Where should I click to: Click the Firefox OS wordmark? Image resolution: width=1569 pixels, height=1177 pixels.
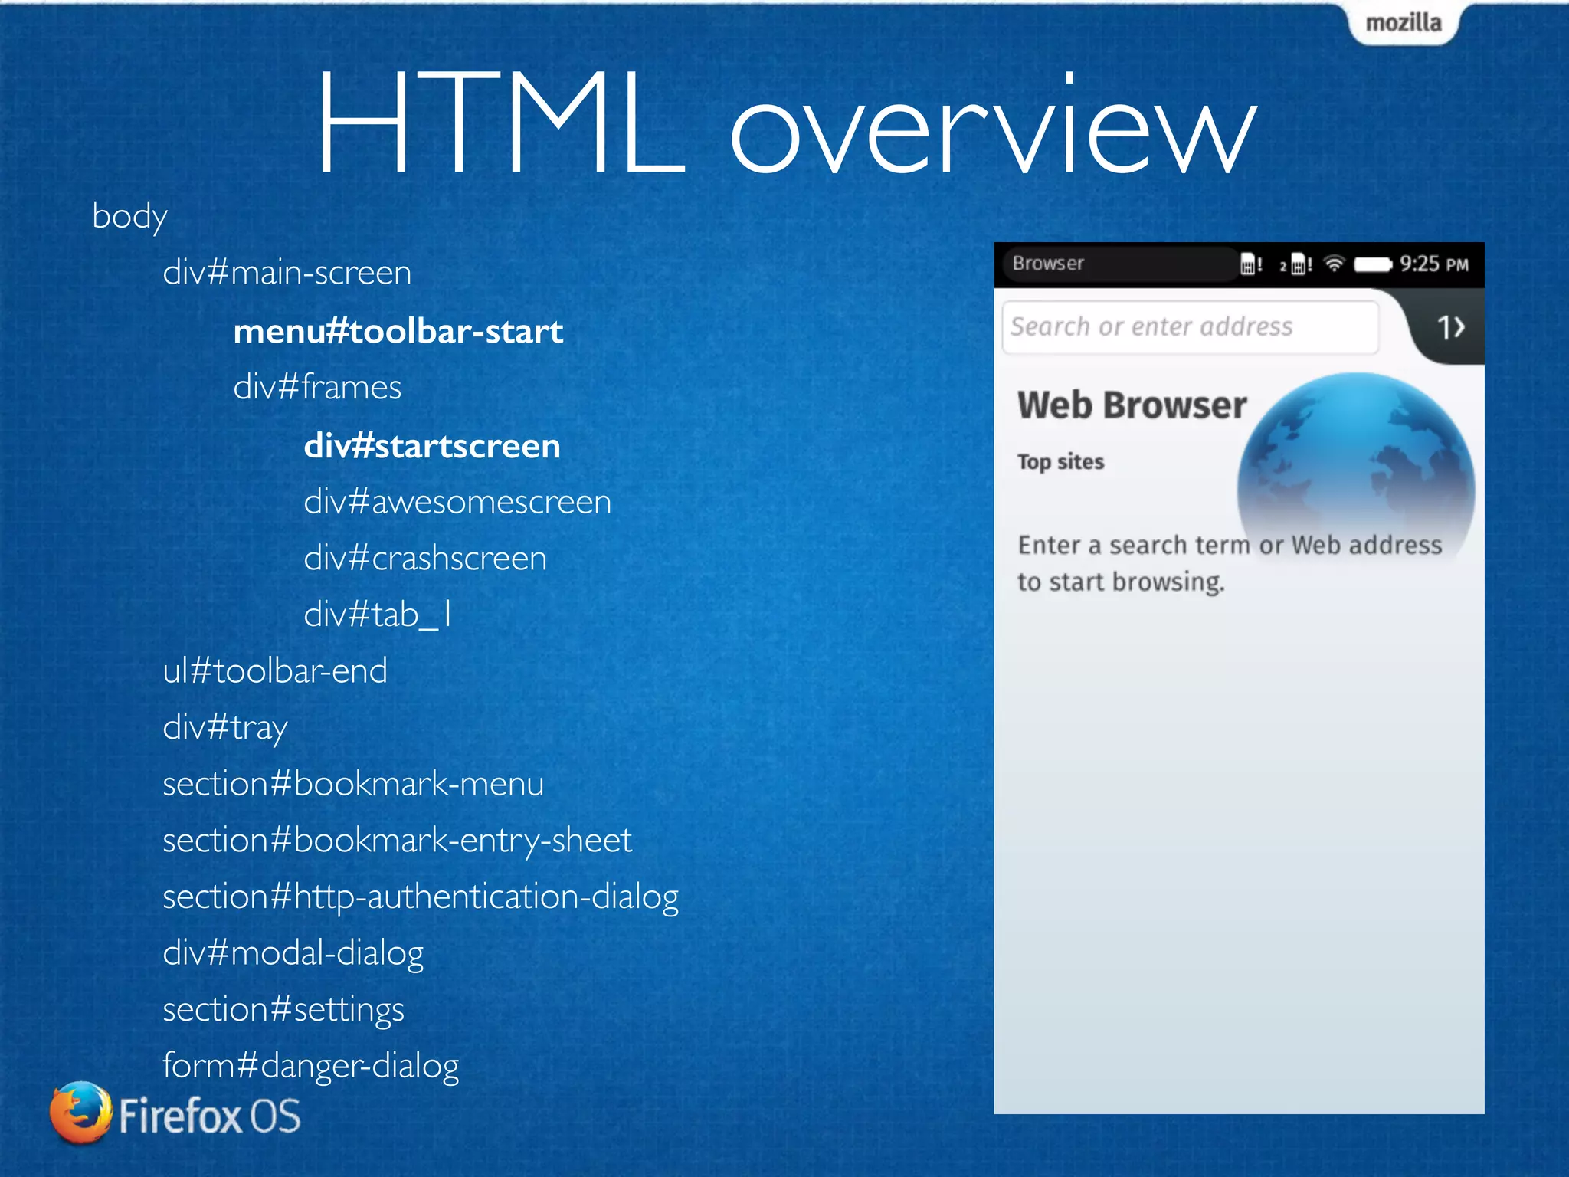(x=209, y=1116)
